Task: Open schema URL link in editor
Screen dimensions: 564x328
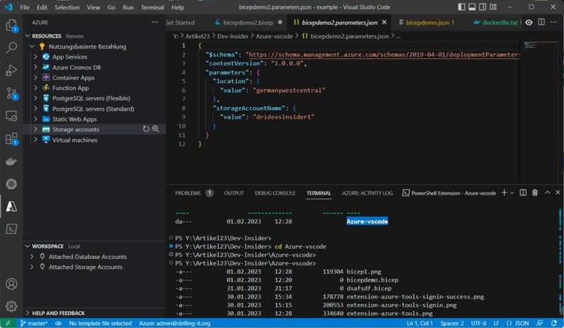Action: (384, 55)
